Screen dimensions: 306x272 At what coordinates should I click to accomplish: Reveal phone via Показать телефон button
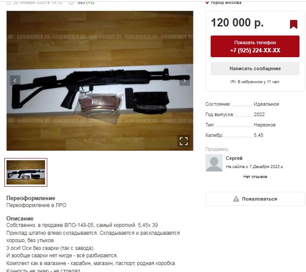255,46
